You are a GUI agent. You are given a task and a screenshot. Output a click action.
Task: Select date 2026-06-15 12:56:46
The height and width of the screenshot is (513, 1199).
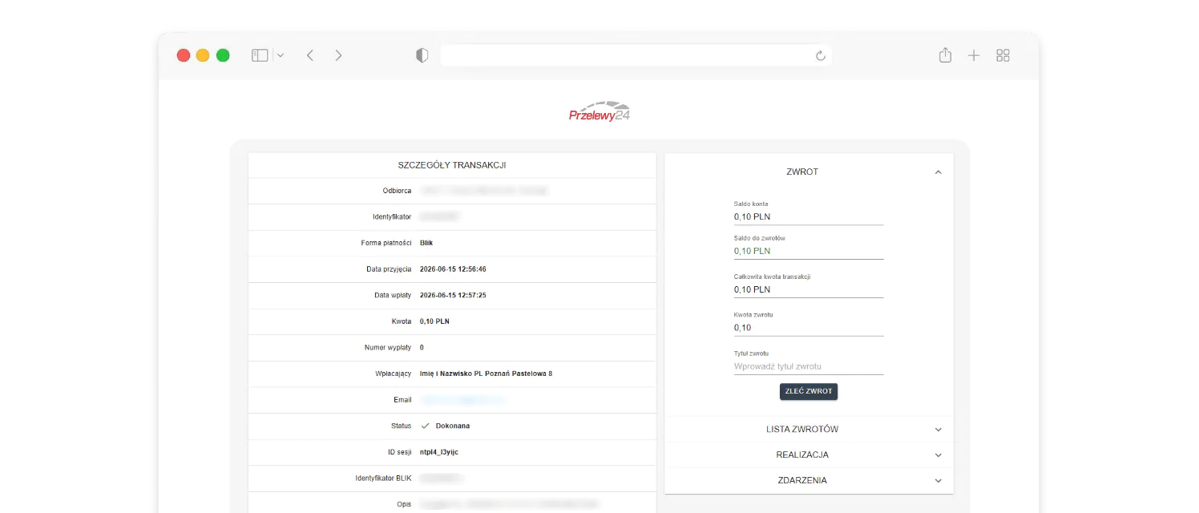coord(453,269)
